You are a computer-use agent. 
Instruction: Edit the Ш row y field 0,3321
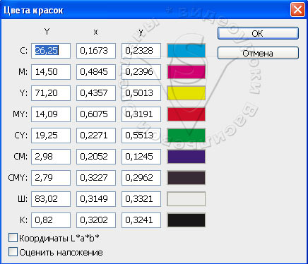point(141,199)
